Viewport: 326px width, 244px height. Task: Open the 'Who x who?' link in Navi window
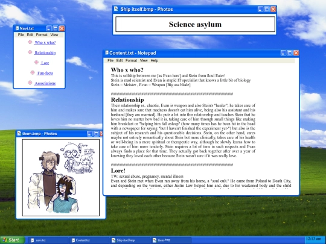(45, 43)
